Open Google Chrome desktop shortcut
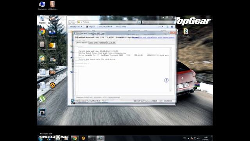The image size is (250, 141). (42, 33)
